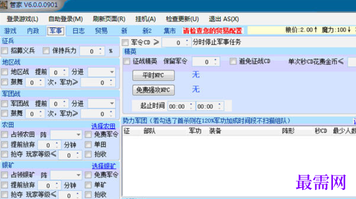Click the 军团战 提前 value stepper

coord(59,104)
